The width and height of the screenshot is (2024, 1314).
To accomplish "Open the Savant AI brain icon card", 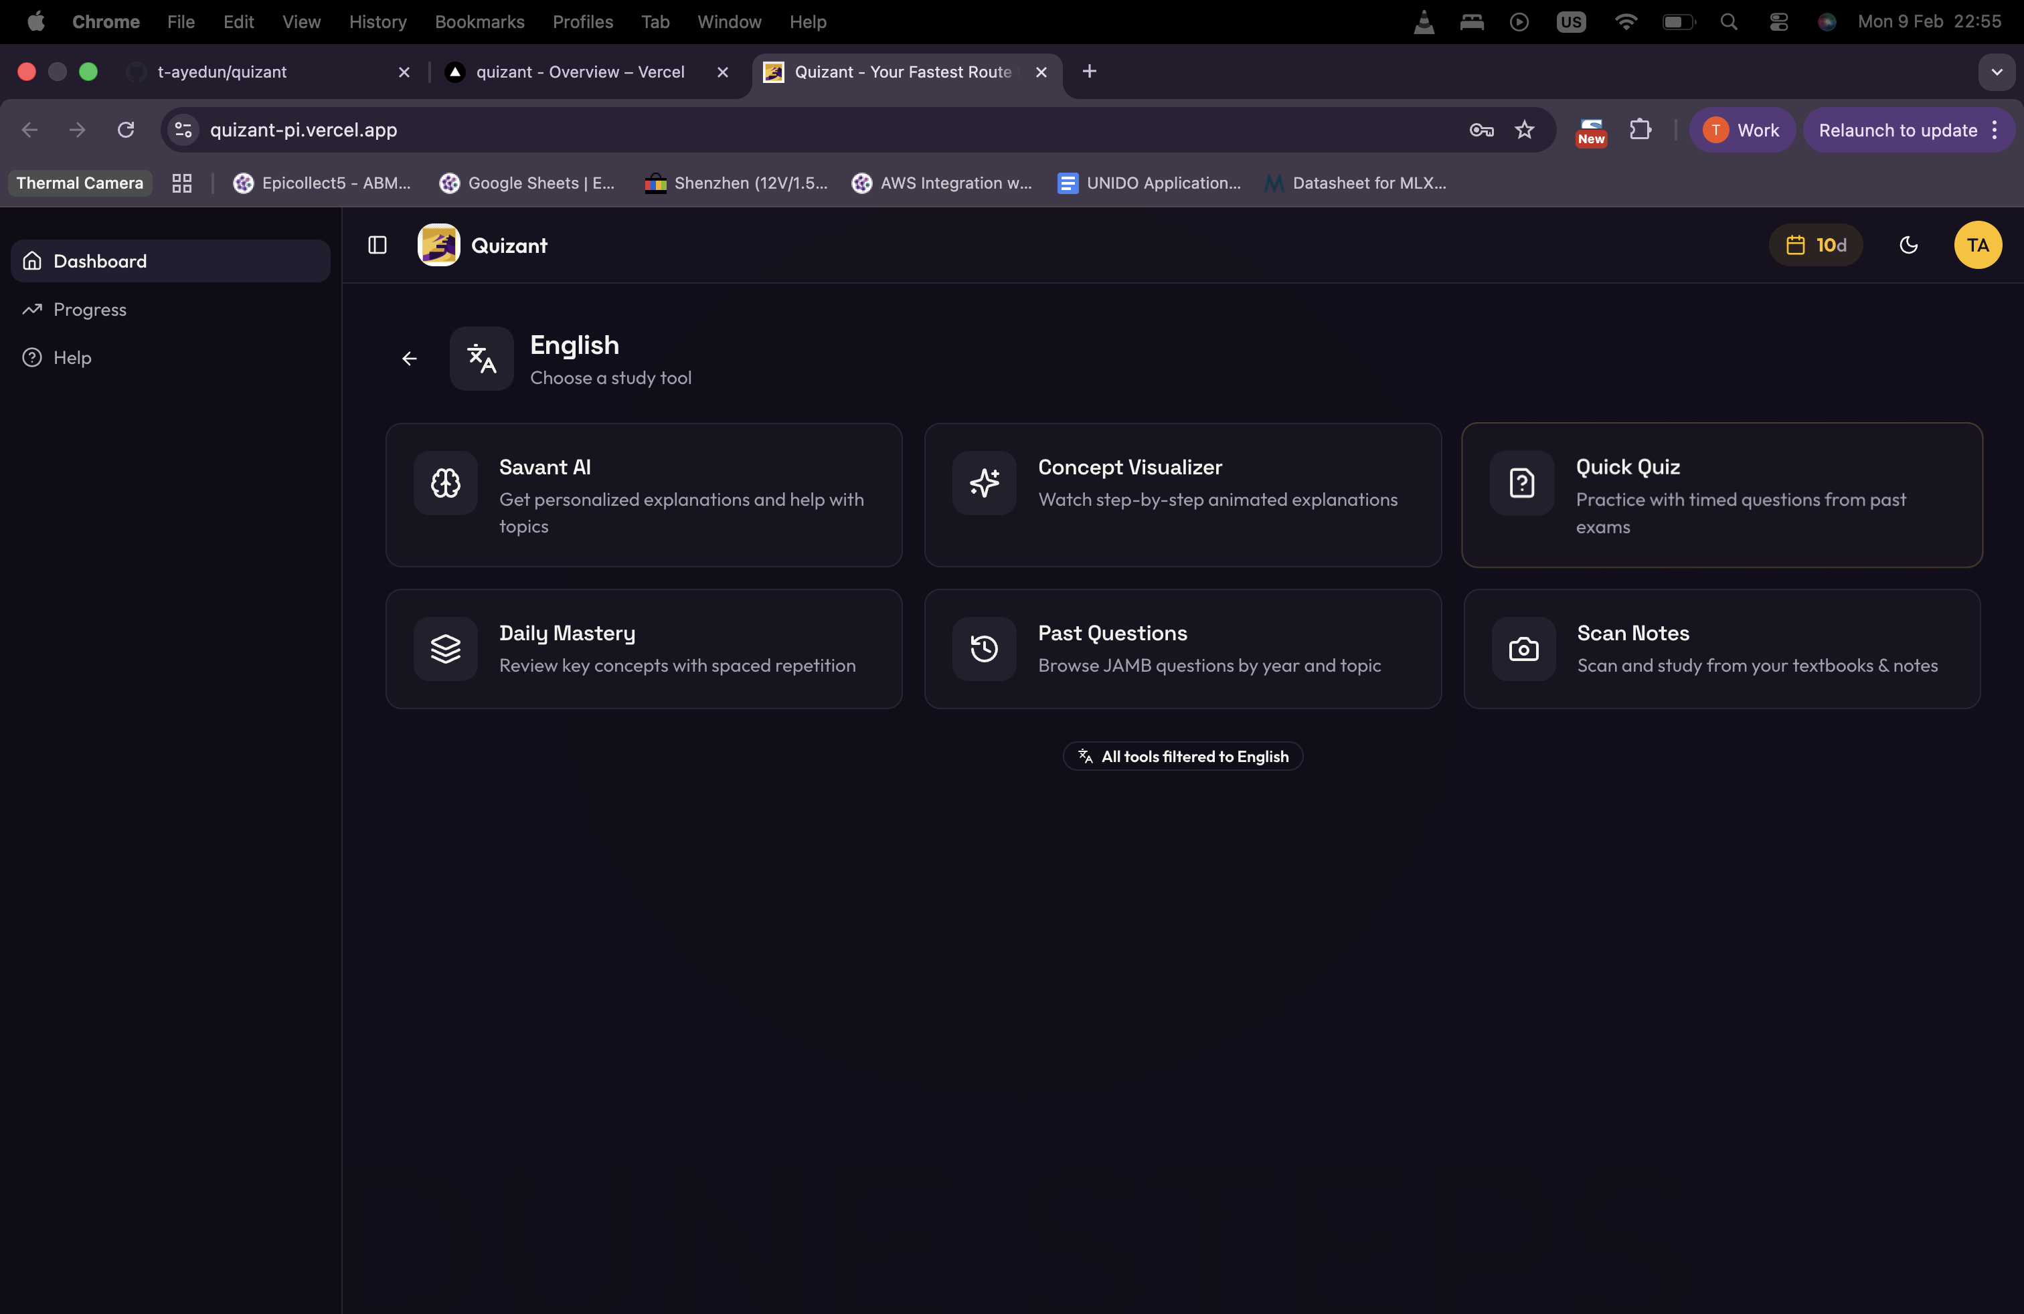I will tap(445, 483).
